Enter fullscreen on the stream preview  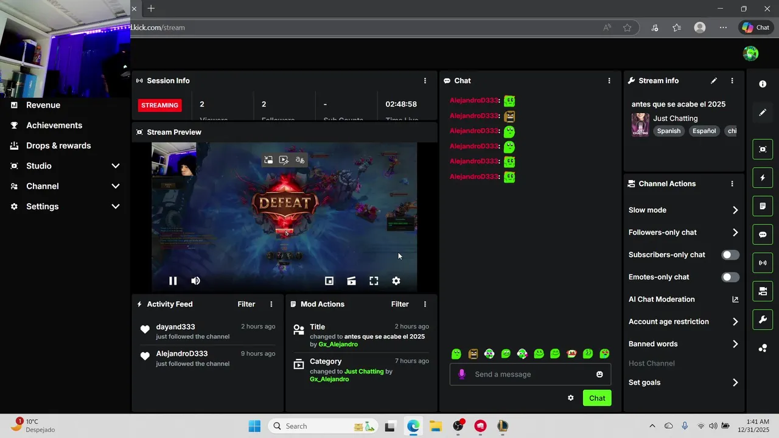coord(374,280)
